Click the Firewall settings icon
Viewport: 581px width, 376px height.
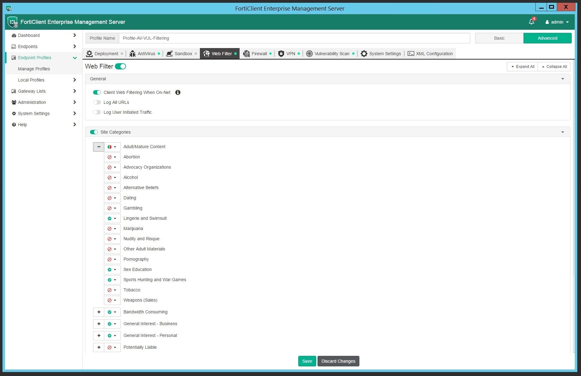[247, 53]
